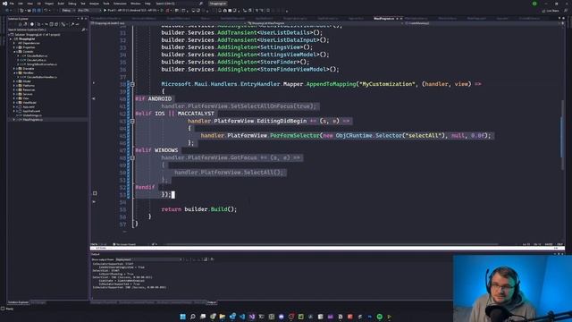Open File Explorer from taskbar
Viewport: 572px width, 322px height.
(223, 317)
